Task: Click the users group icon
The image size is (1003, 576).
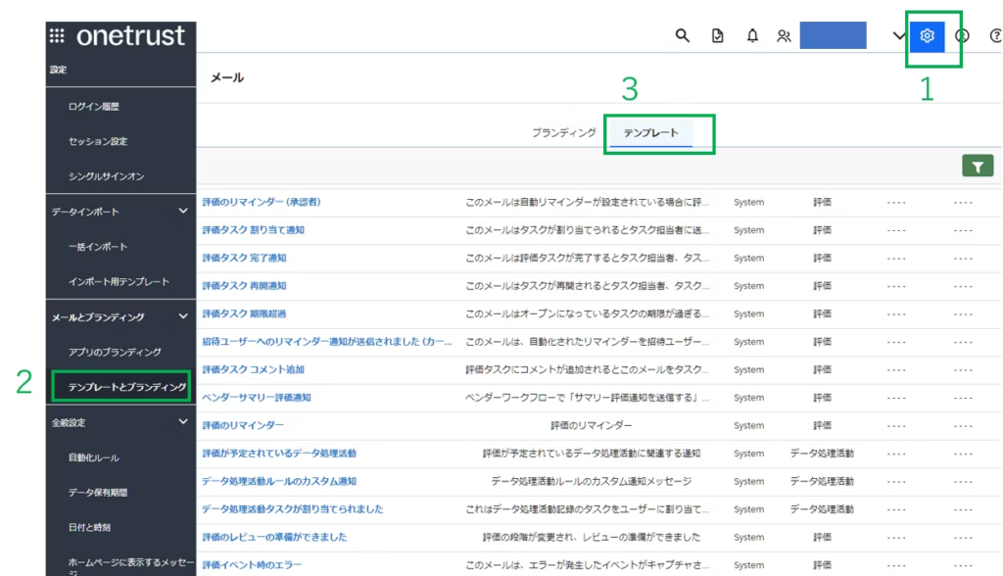Action: pyautogui.click(x=784, y=36)
